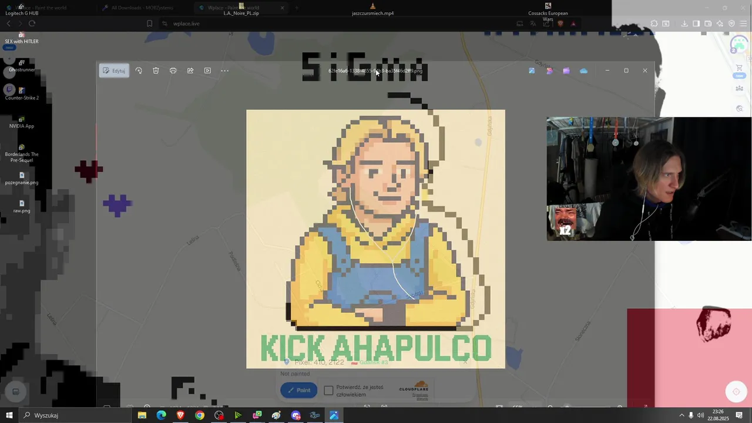Open File Explorer from the taskbar
752x423 pixels.
(x=142, y=415)
